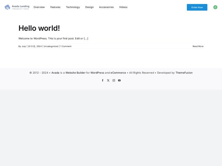Click '© 2012 - 2024' copyright text
This screenshot has width=222, height=166.
pyautogui.click(x=39, y=73)
